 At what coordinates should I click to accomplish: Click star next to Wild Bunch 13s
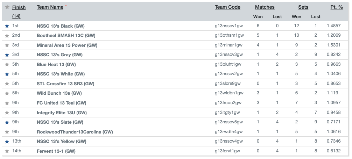pos(7,93)
